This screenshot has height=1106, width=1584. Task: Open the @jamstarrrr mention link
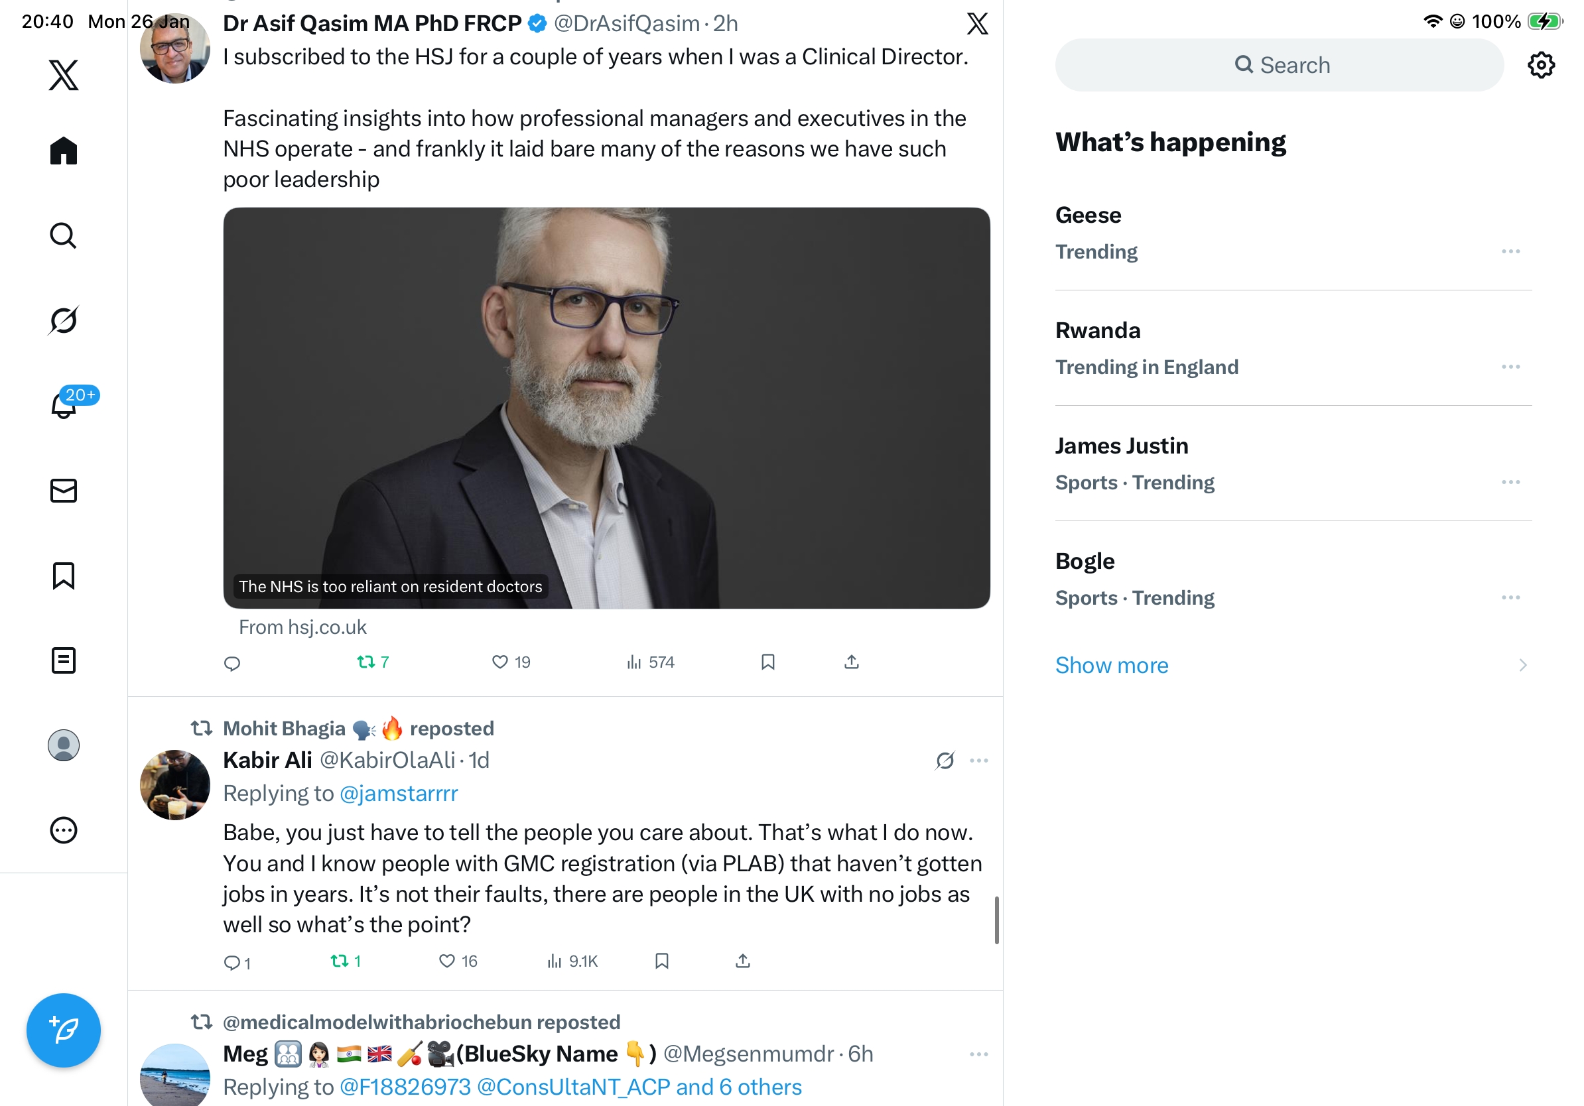399,793
